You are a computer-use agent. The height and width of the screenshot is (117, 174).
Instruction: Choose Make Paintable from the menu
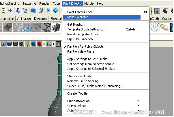78,17
